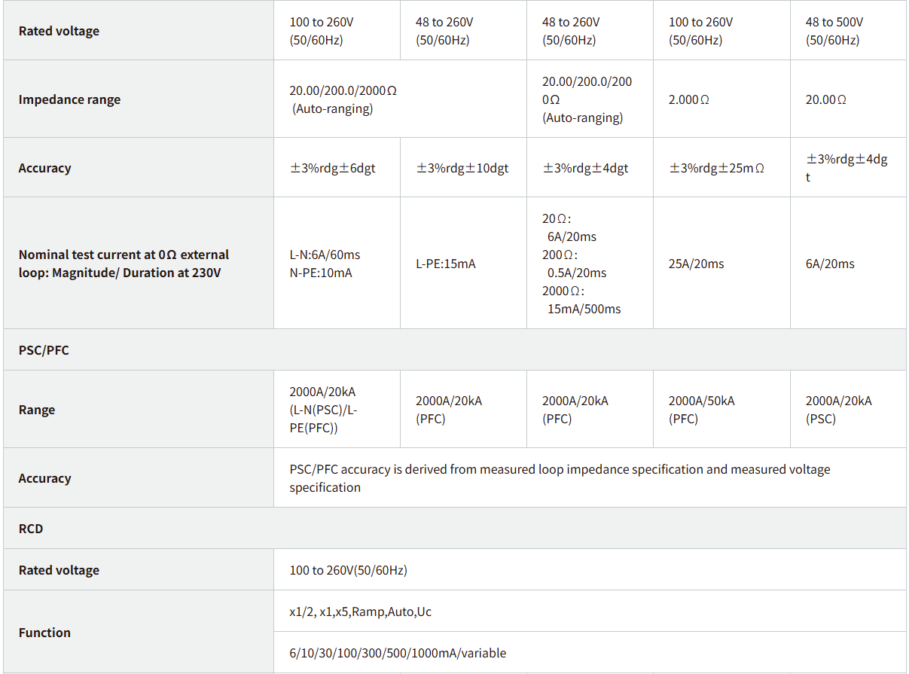Select the ±3%rdg±6dgt accuracy cell

point(332,168)
